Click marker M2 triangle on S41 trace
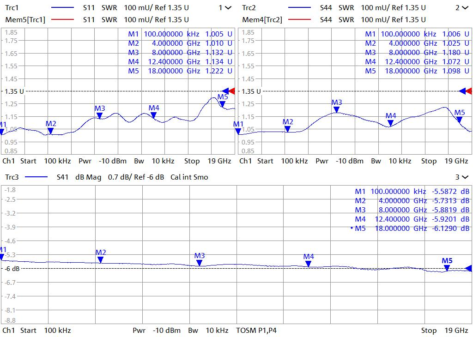 click(x=101, y=259)
